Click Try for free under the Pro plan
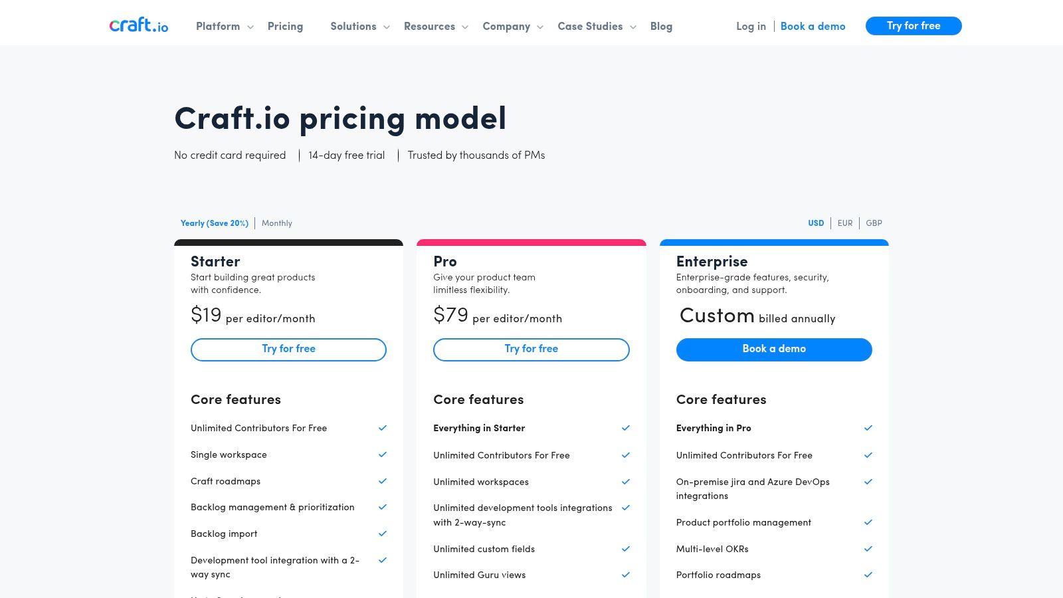The height and width of the screenshot is (598, 1063). click(531, 349)
